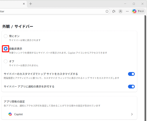The image size is (147, 121).
Task: Disable sidebar app notification toggle
Action: coord(131,87)
